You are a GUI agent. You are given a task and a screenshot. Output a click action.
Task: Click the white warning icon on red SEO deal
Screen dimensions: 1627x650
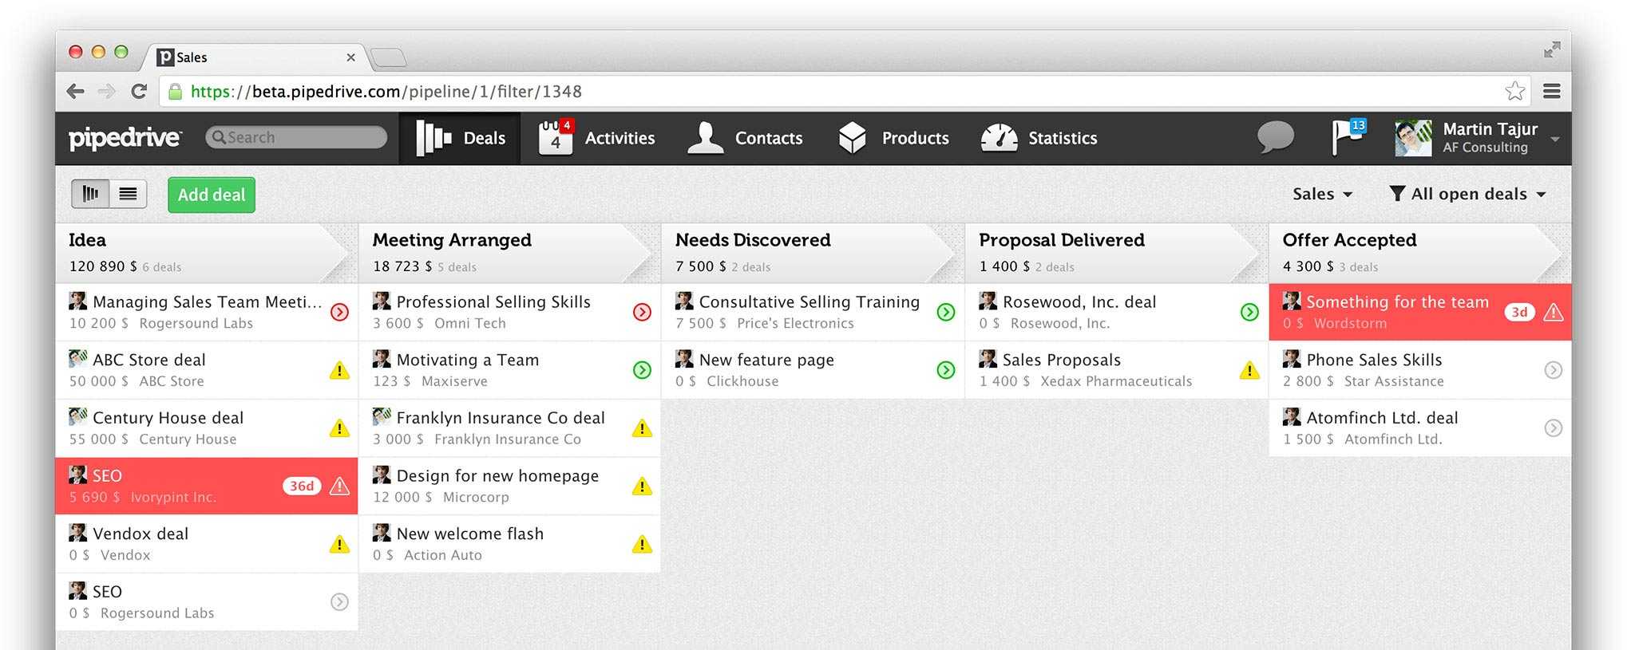(x=339, y=486)
